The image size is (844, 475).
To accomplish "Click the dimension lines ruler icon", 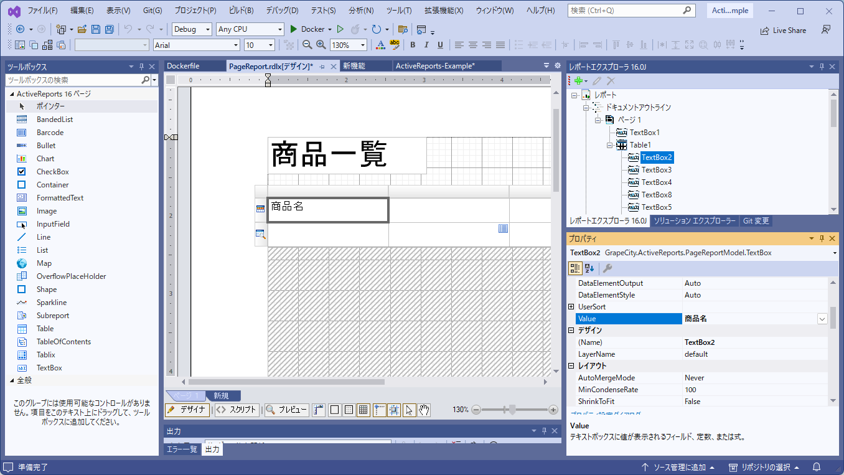I will pyautogui.click(x=319, y=410).
